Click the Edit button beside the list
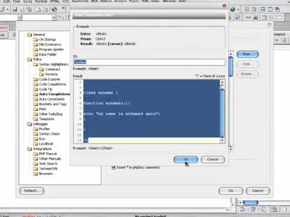Image resolution: width=290 pixels, height=217 pixels. (x=248, y=64)
